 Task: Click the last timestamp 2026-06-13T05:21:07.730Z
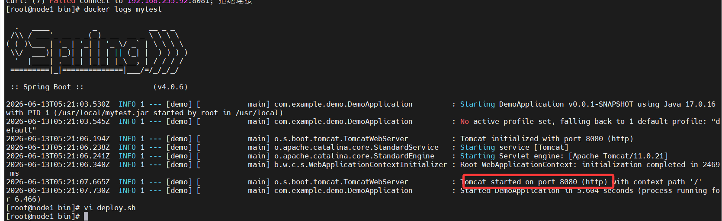(58, 190)
